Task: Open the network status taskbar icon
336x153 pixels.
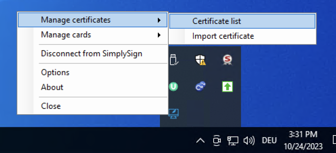Action: pos(233,141)
